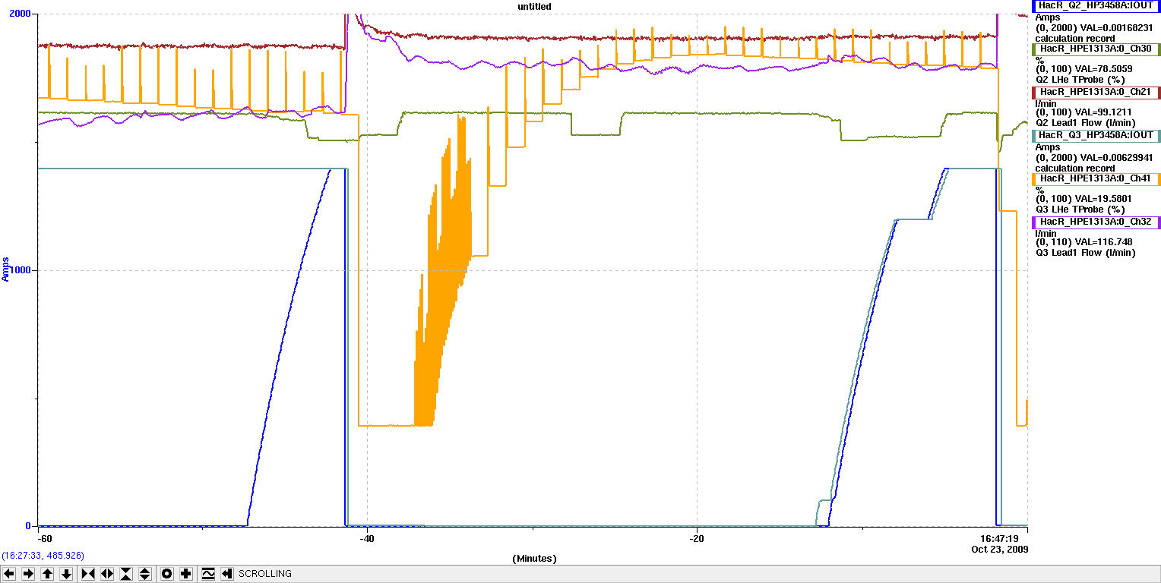Toggle scrolling mode with the arrow-bar icon
This screenshot has width=1161, height=583.
pyautogui.click(x=226, y=574)
